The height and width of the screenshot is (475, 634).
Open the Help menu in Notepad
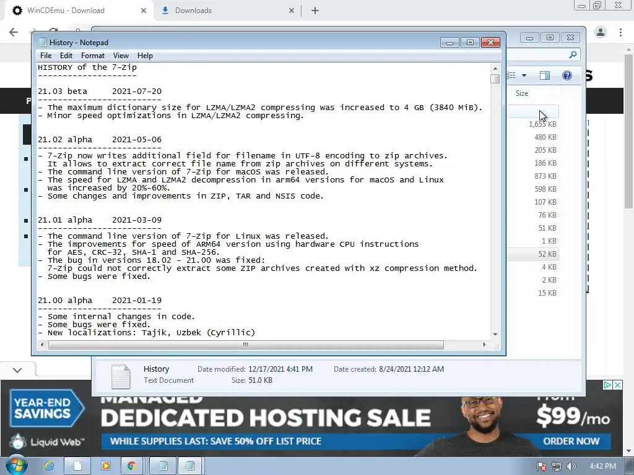pos(145,56)
